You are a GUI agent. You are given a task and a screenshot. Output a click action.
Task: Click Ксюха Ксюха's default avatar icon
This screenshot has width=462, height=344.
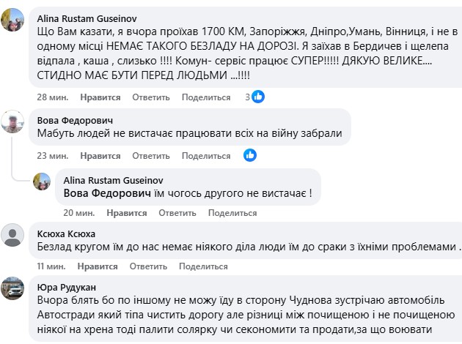click(x=14, y=236)
